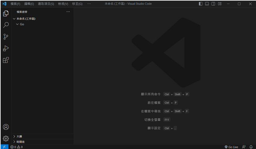Open the 移至(G) menu
The width and height of the screenshot is (256, 149).
click(77, 4)
